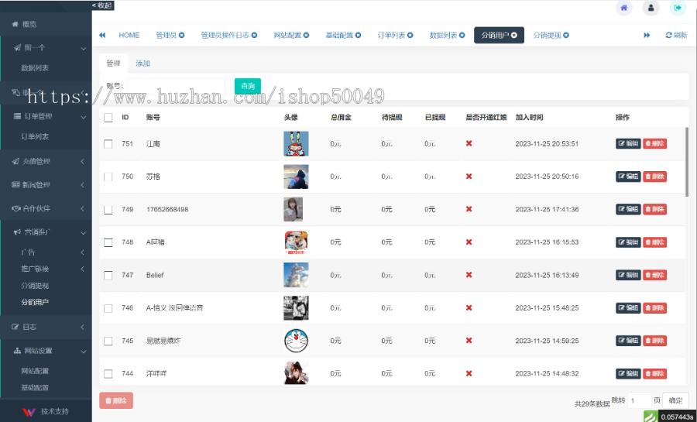Screen dimensions: 697x422
Task: Check the row checkbox for ID 749
Action: coord(108,210)
